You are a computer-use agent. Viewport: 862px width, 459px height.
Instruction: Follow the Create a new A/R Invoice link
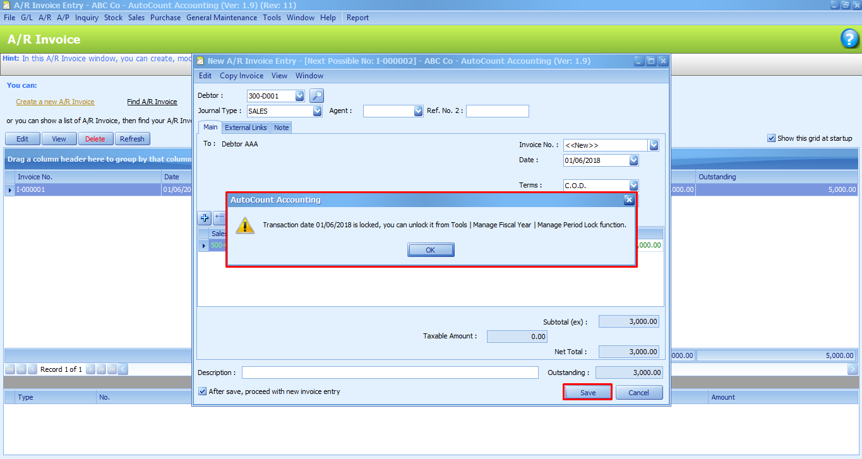(x=55, y=102)
